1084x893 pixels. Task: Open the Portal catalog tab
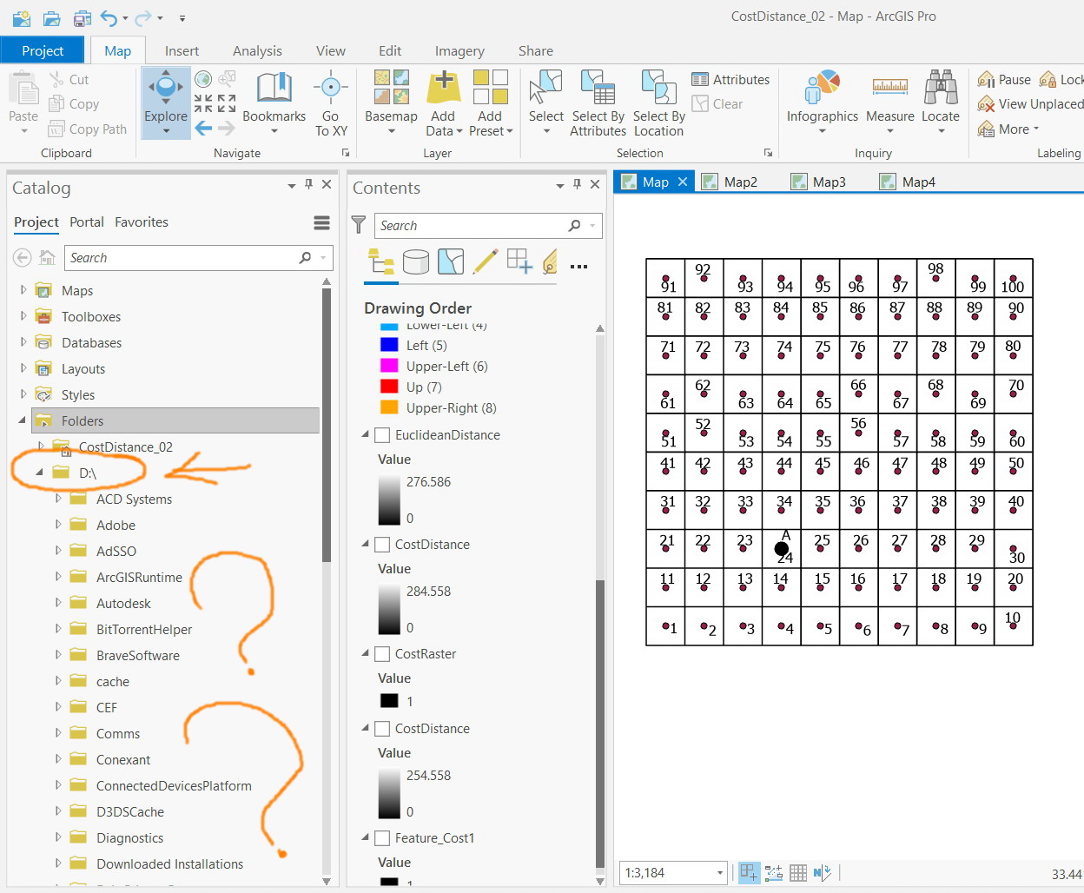click(x=87, y=222)
